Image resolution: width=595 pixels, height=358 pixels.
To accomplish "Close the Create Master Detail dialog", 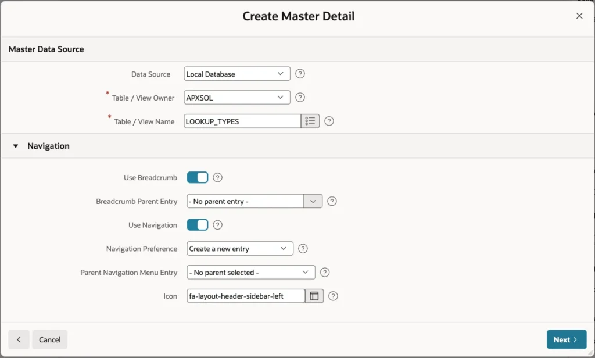I will [579, 16].
